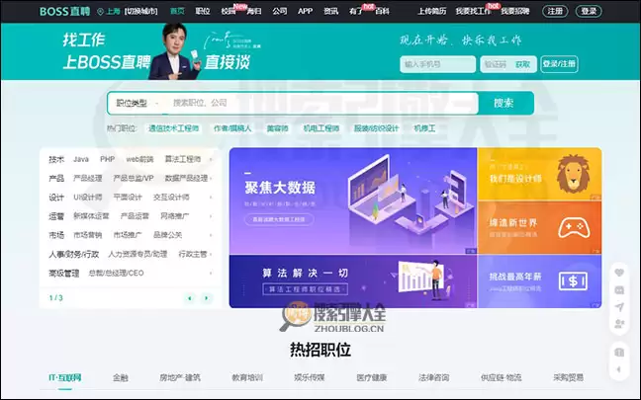
Task: Open 校园 in the top navigation
Action: (229, 12)
